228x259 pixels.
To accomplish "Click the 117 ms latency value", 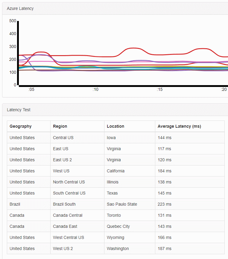I will point(164,149).
